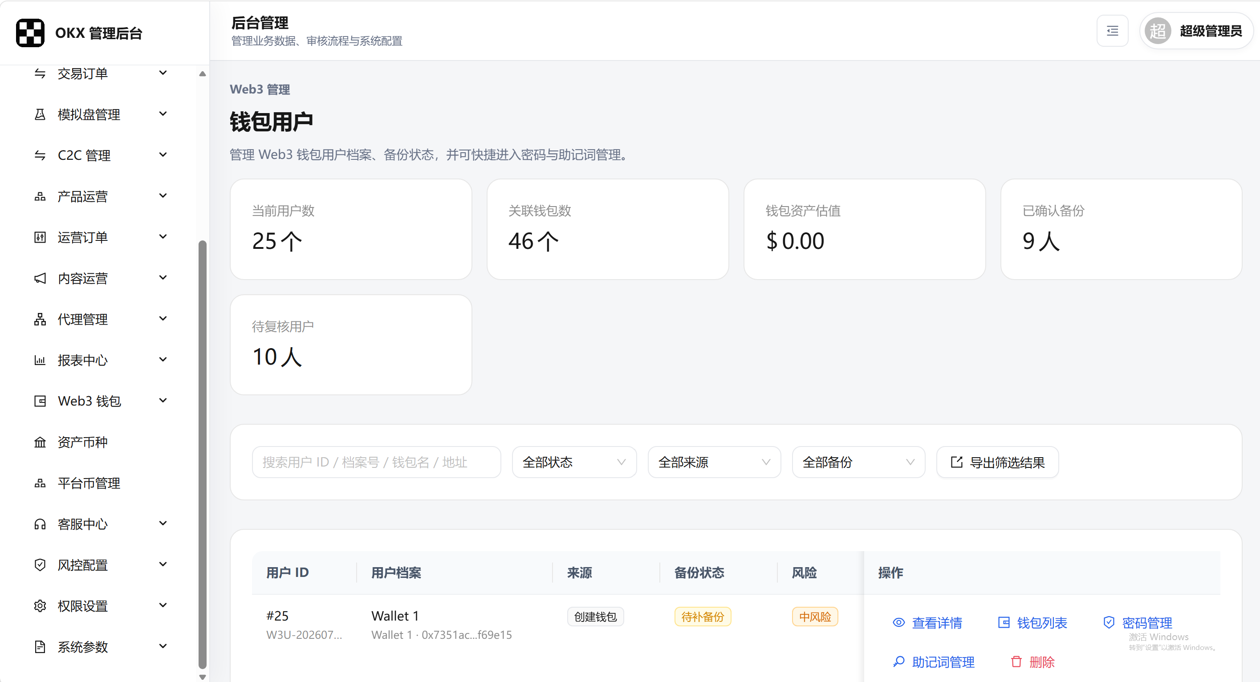Open the 风控配置 menu item
The image size is (1260, 682).
click(100, 565)
